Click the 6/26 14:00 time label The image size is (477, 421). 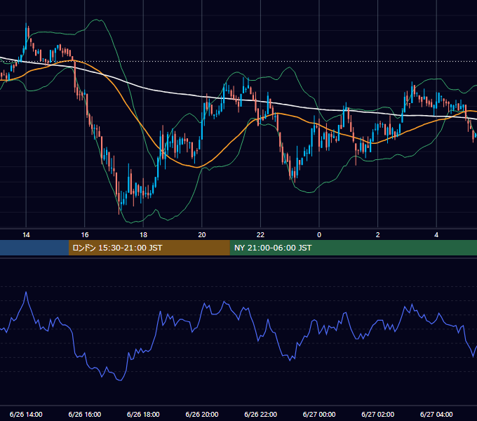coord(26,414)
